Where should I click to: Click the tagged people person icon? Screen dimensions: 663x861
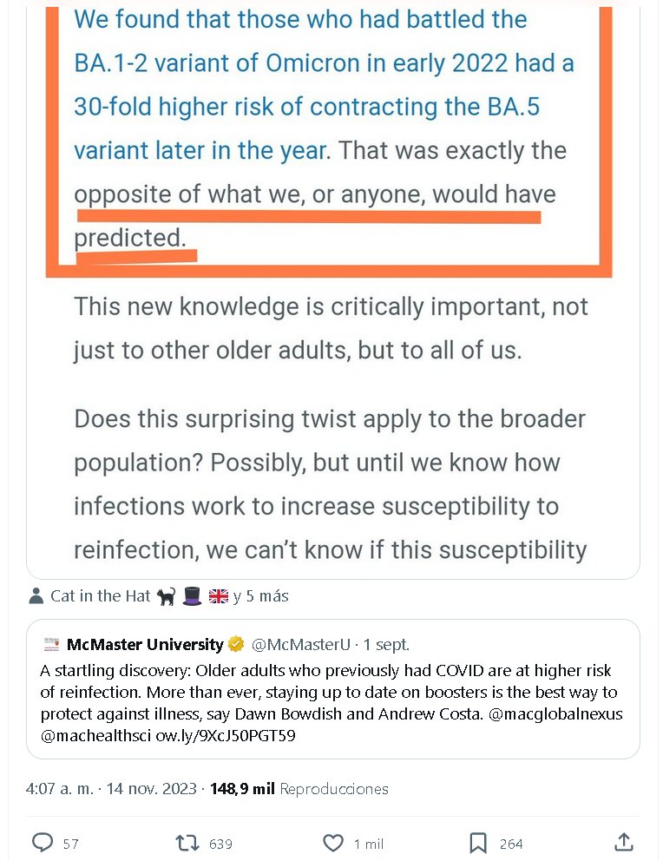coord(36,596)
